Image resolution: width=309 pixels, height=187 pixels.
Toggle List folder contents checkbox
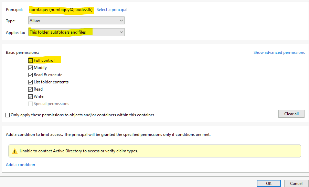coord(30,82)
